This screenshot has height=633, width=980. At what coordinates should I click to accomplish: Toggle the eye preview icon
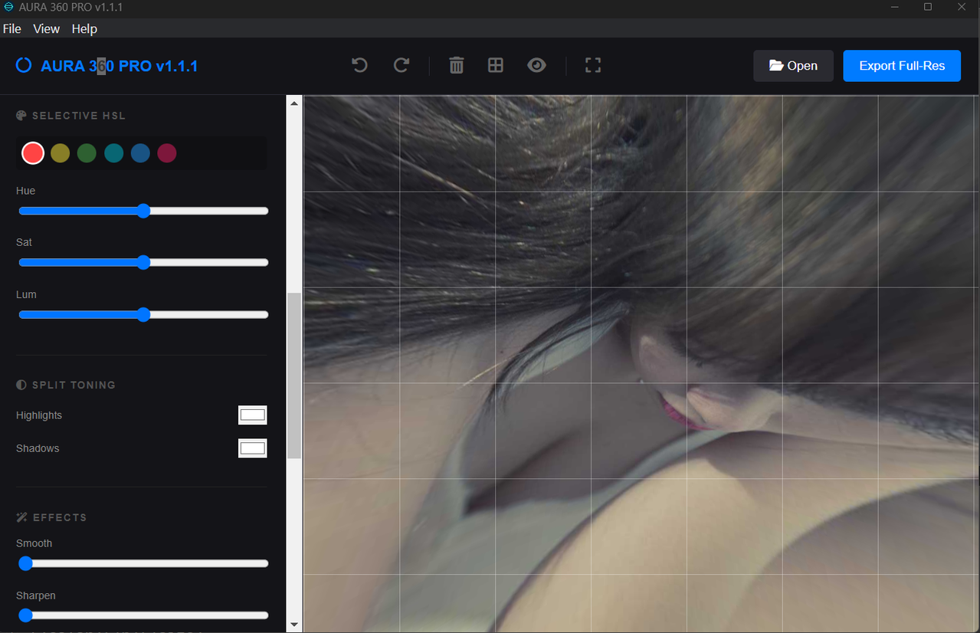pyautogui.click(x=537, y=65)
